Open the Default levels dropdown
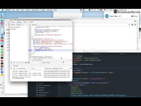Screen dimensions: 141x106 click(x=49, y=68)
